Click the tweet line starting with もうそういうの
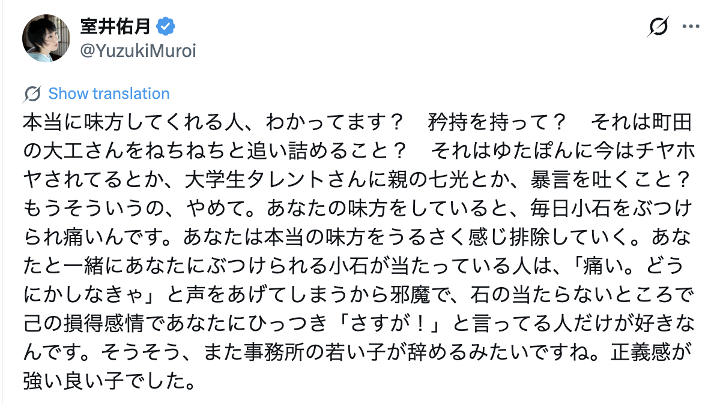Screen dimensions: 717x404 357,209
